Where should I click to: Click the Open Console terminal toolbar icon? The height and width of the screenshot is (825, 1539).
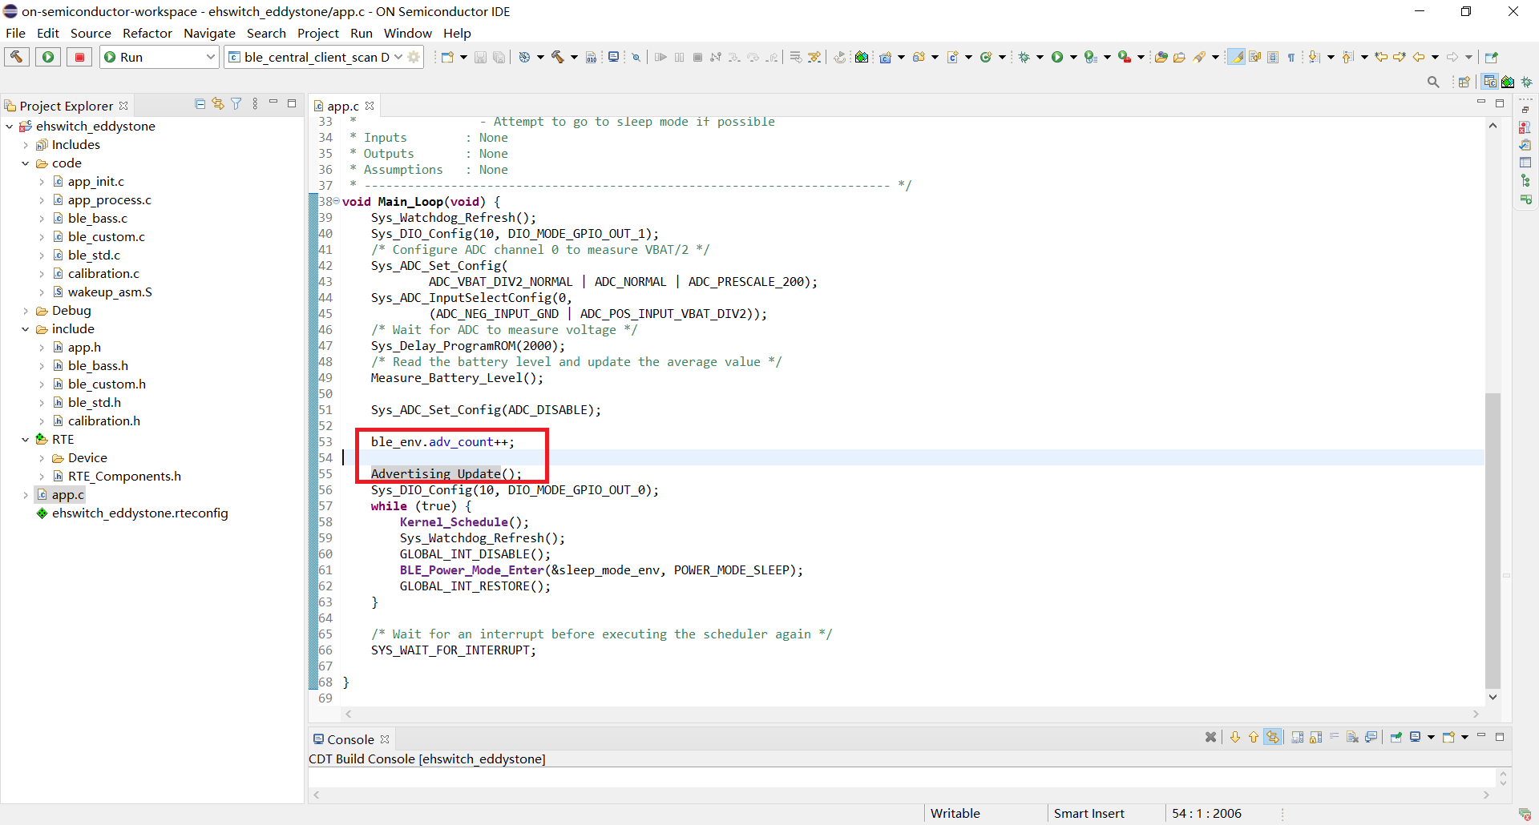coord(613,57)
